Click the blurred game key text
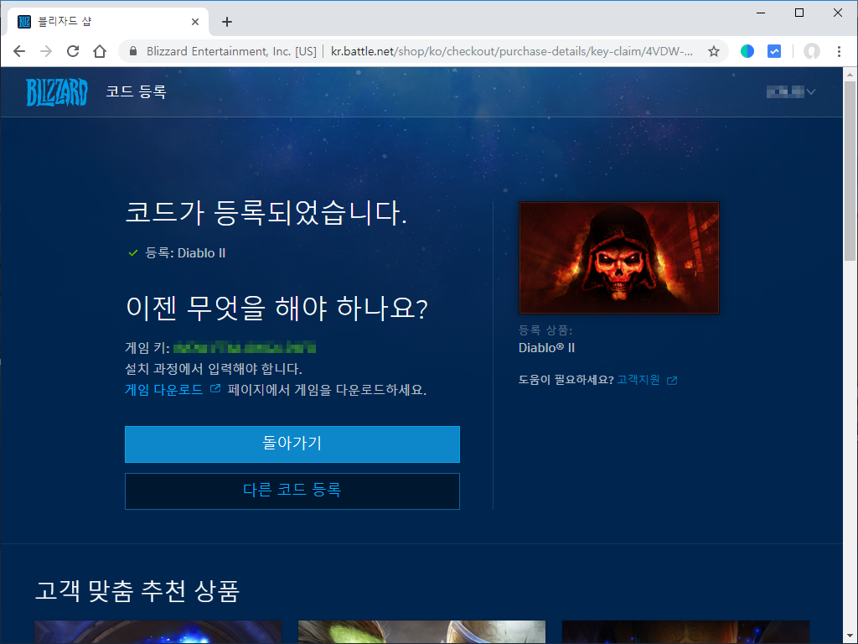Screen dimensions: 858x644 tap(245, 347)
